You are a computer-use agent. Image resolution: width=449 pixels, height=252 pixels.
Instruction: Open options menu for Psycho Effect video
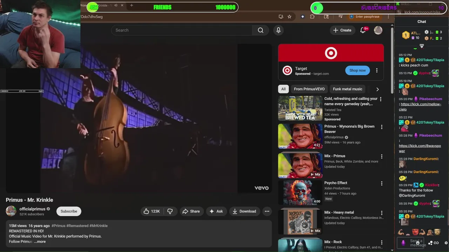pyautogui.click(x=382, y=183)
